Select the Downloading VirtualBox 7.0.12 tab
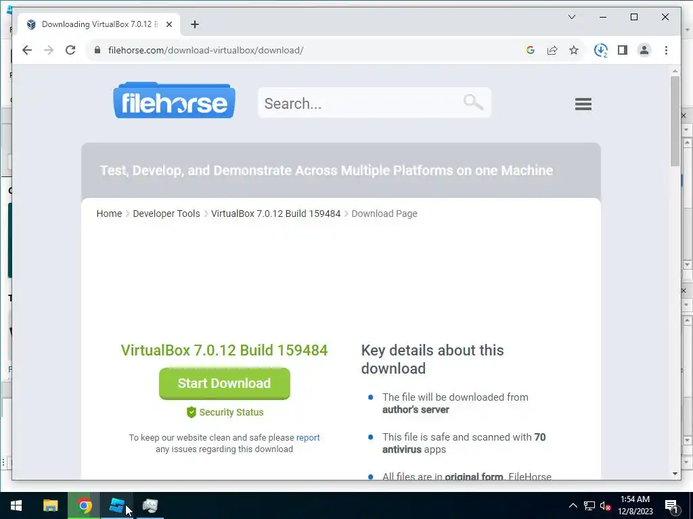 tap(99, 24)
